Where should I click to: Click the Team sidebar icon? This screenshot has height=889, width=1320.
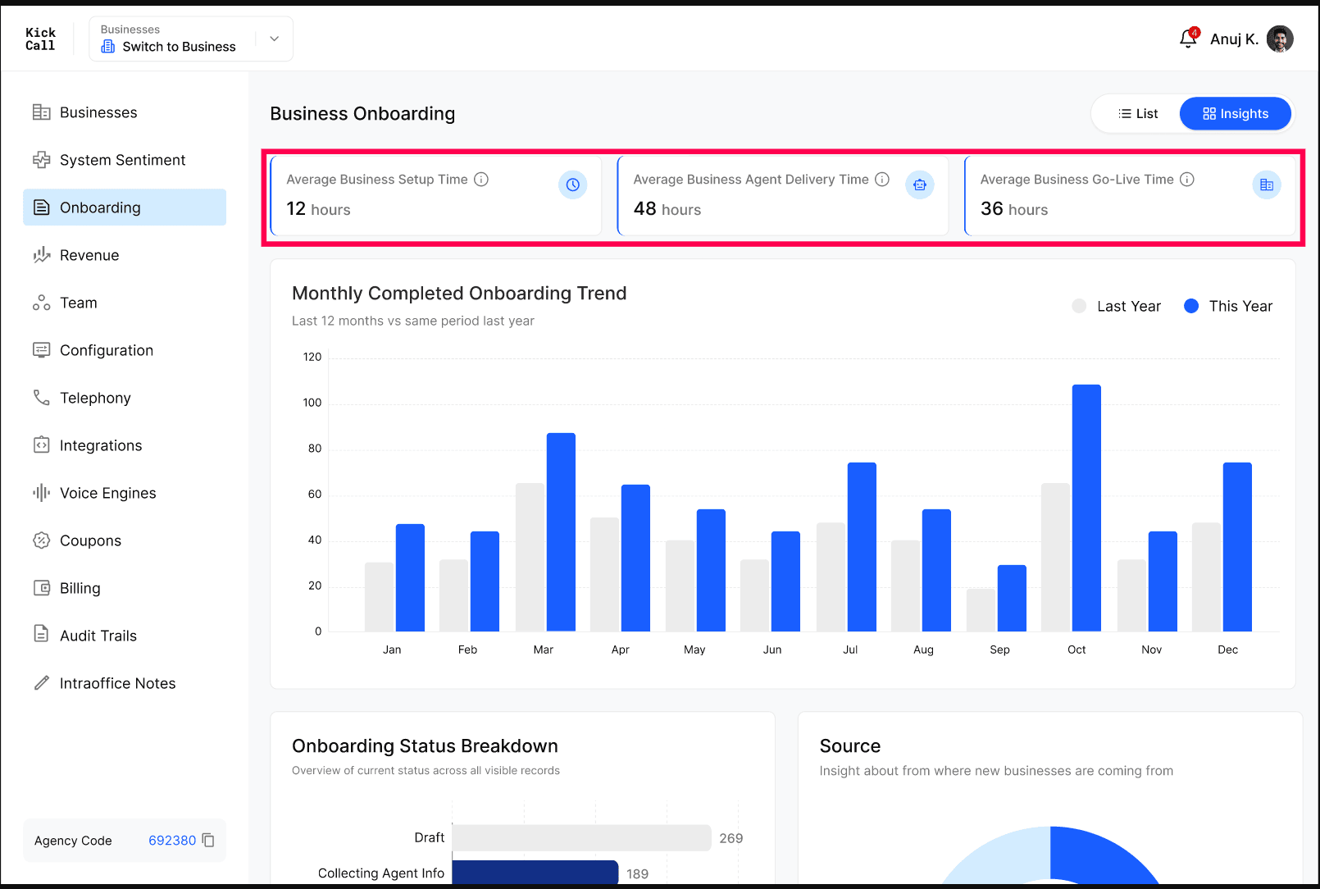coord(41,303)
